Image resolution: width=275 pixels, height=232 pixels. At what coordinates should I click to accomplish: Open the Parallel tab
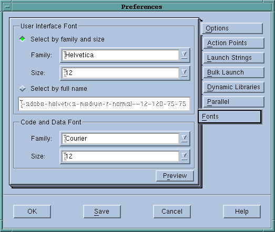tap(233, 102)
